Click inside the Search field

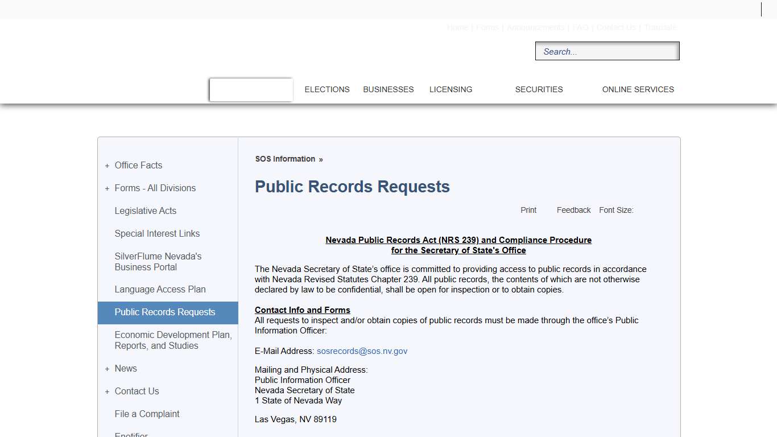point(607,51)
